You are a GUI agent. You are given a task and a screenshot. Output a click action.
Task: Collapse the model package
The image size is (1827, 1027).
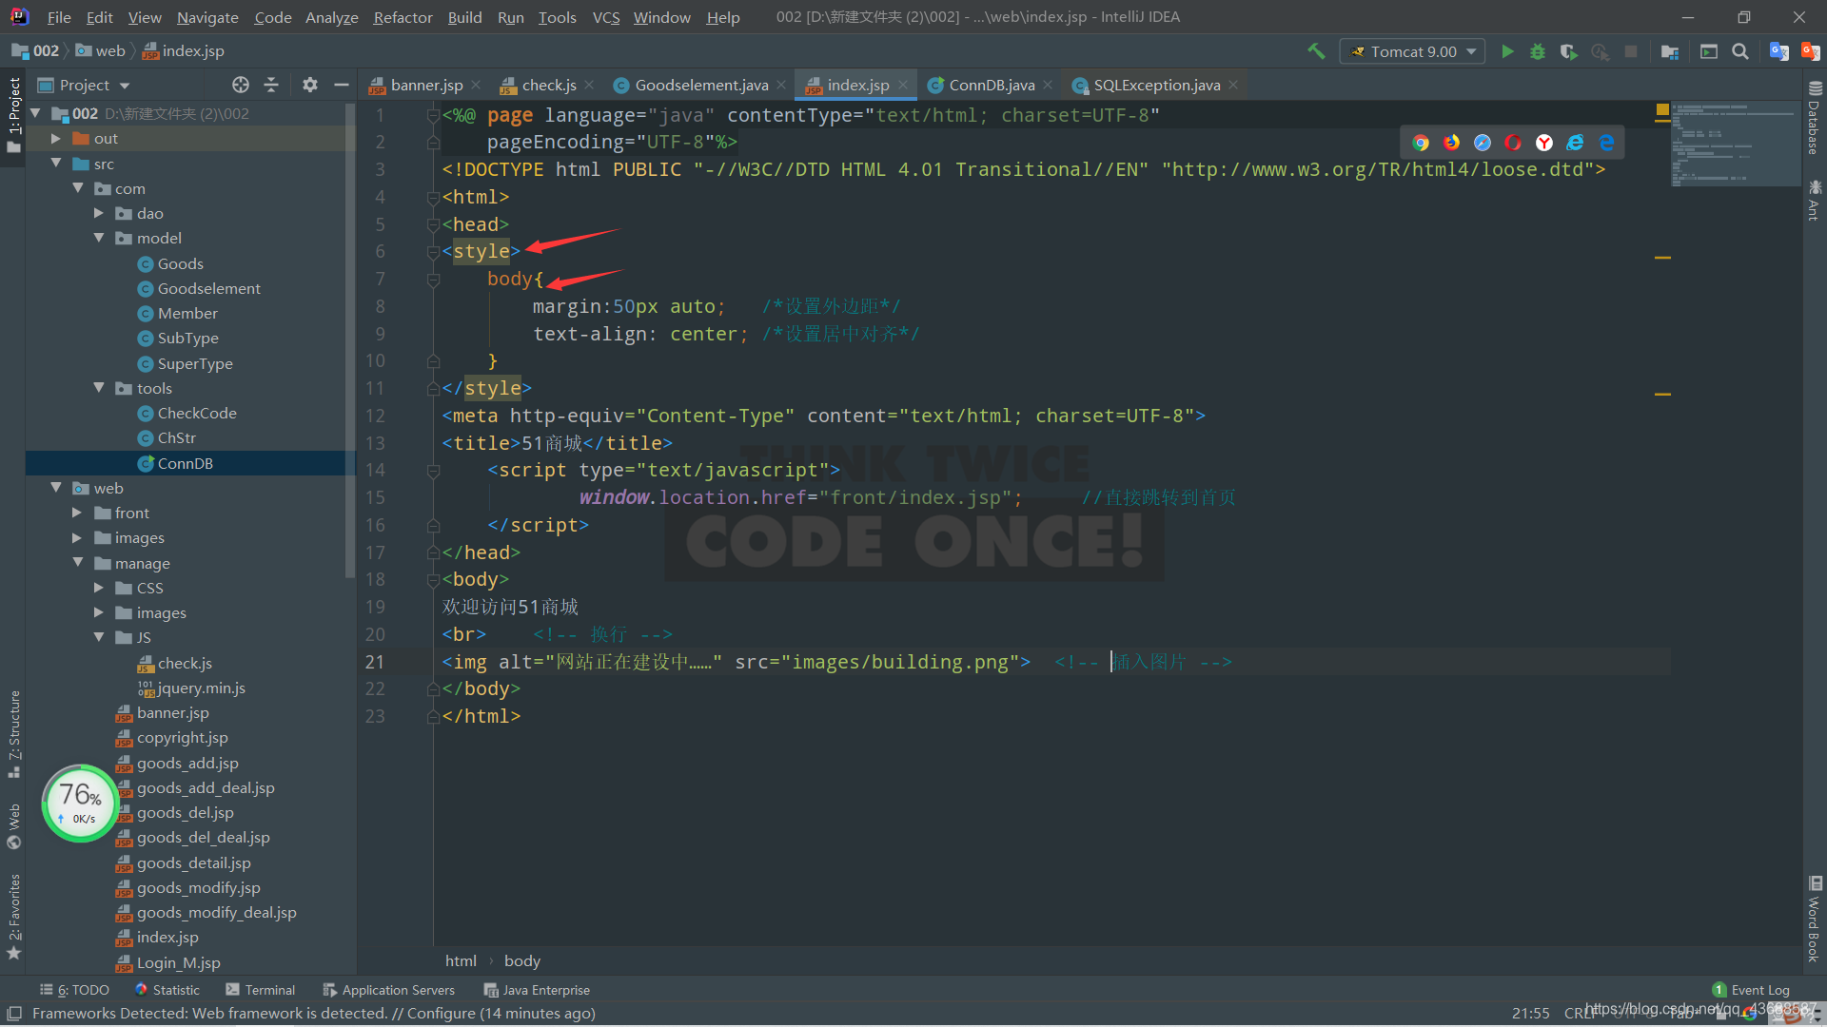[99, 238]
